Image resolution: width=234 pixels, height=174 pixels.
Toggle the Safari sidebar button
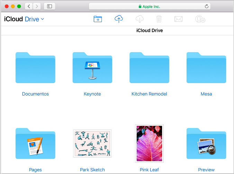click(x=49, y=7)
